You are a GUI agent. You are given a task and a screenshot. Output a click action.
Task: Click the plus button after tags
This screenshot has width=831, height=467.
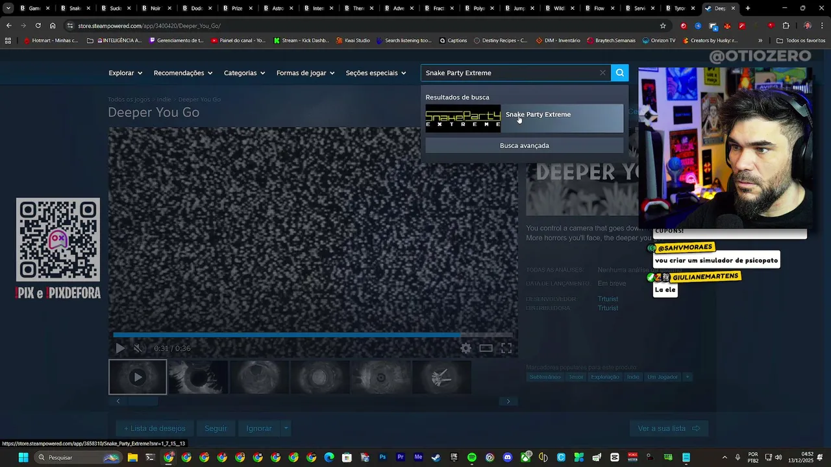pos(688,377)
